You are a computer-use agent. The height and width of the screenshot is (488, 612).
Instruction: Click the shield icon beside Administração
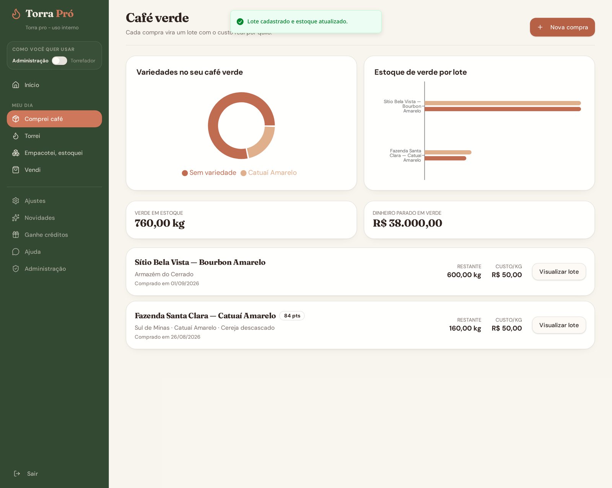pyautogui.click(x=16, y=269)
